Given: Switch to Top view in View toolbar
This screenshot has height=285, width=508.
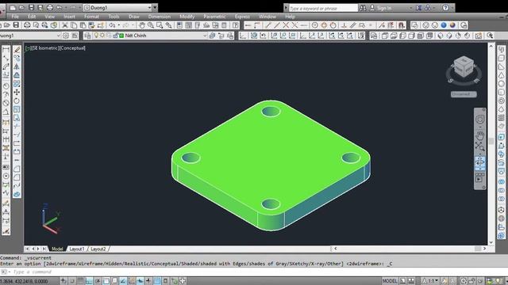Looking at the screenshot, I should tap(385, 36).
